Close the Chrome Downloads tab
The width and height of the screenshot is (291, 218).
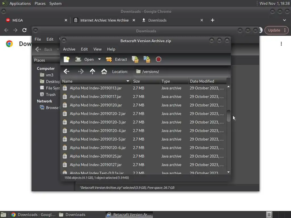pos(202,20)
